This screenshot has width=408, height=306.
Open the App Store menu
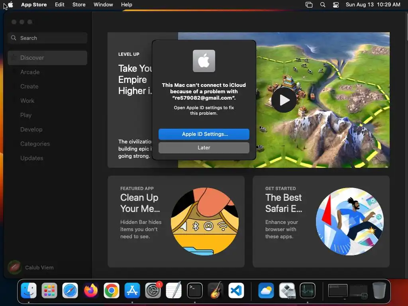34,4
